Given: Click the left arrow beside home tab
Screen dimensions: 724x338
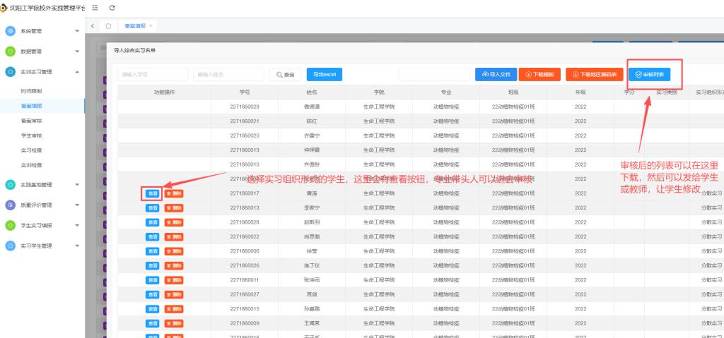Looking at the screenshot, I should click(94, 25).
